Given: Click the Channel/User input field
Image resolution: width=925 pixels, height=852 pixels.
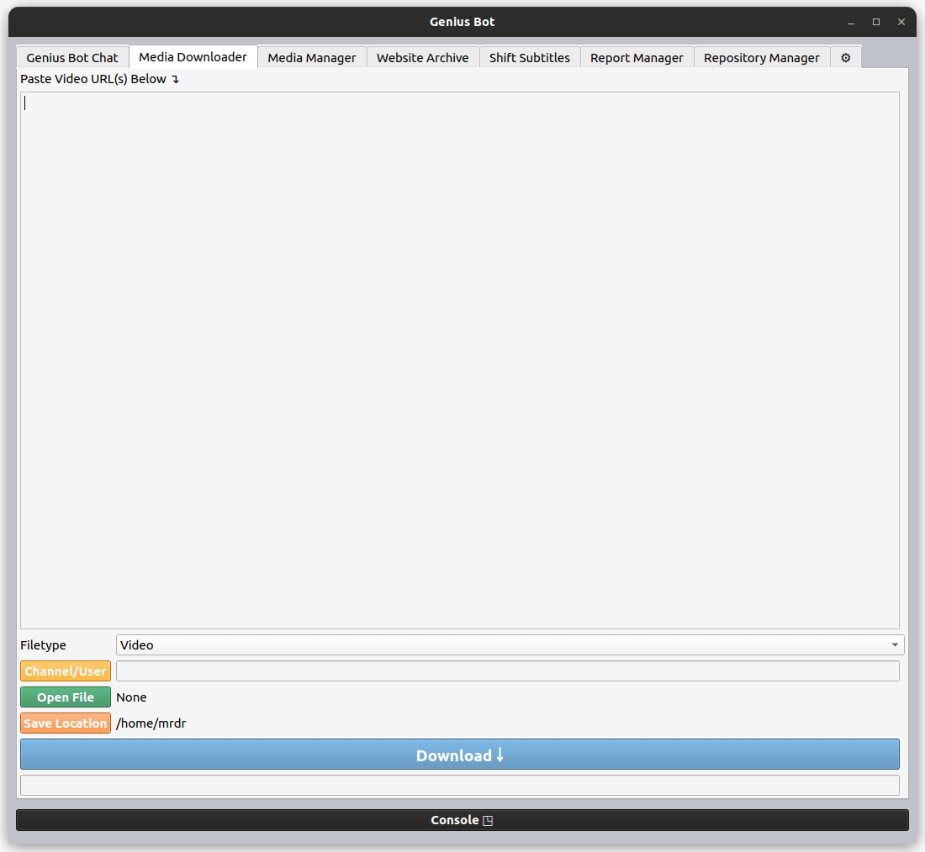Looking at the screenshot, I should point(505,671).
